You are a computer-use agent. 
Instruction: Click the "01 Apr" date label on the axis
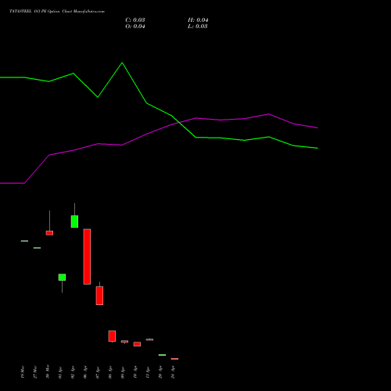point(60,372)
